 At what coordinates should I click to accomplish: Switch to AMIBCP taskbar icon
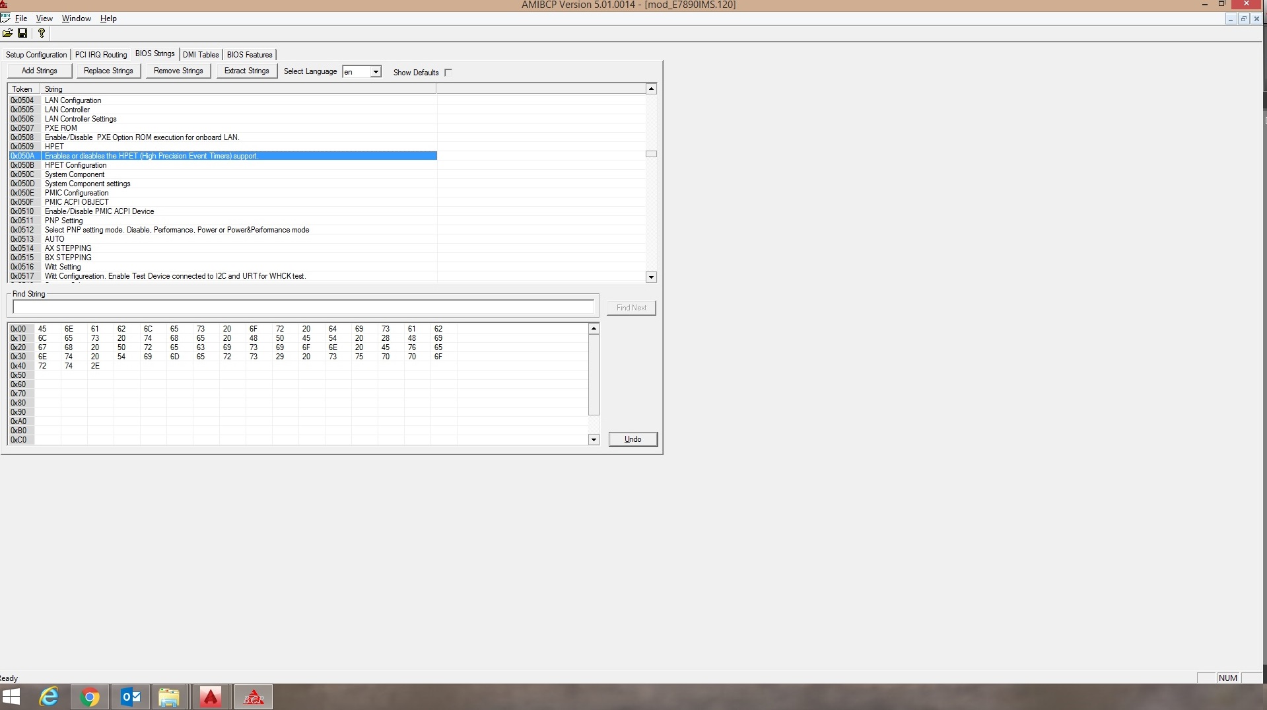click(254, 697)
